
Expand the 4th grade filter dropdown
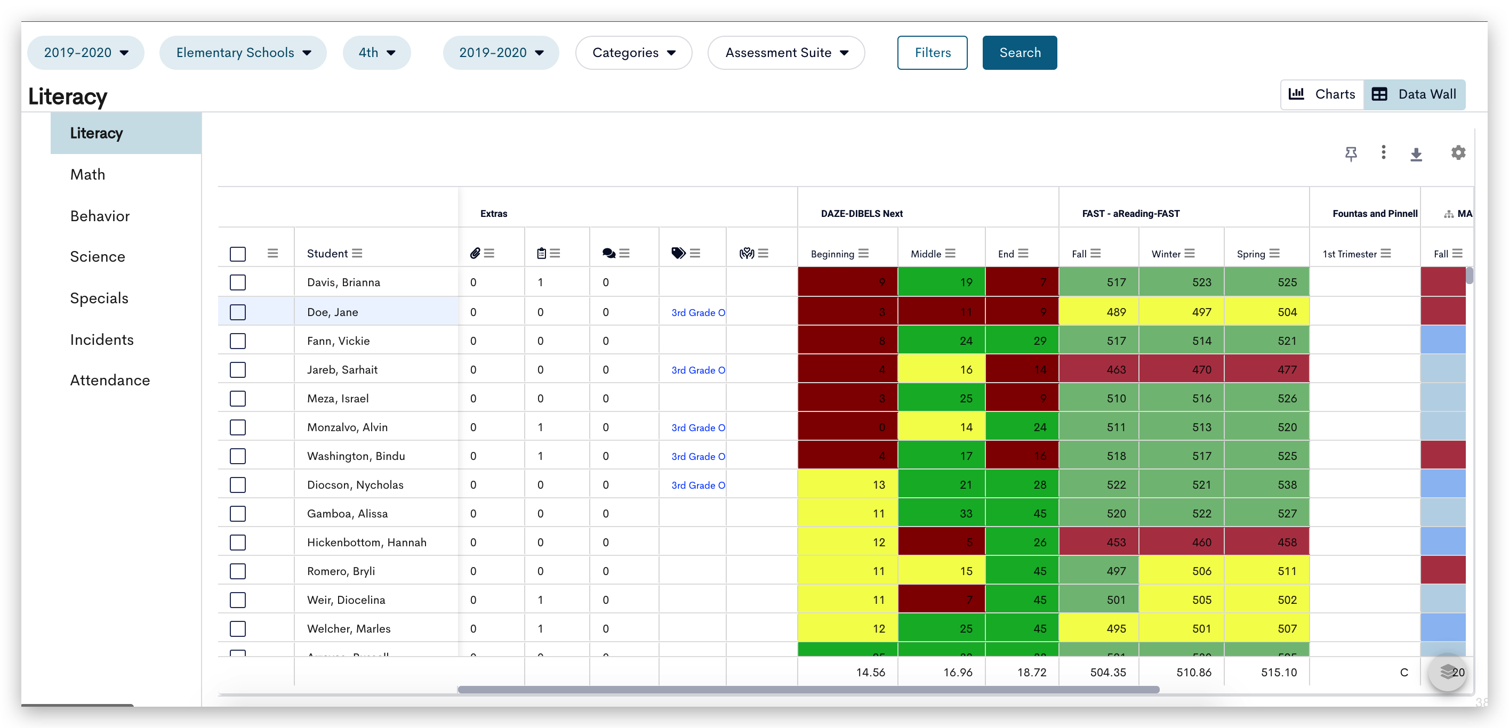coord(376,52)
